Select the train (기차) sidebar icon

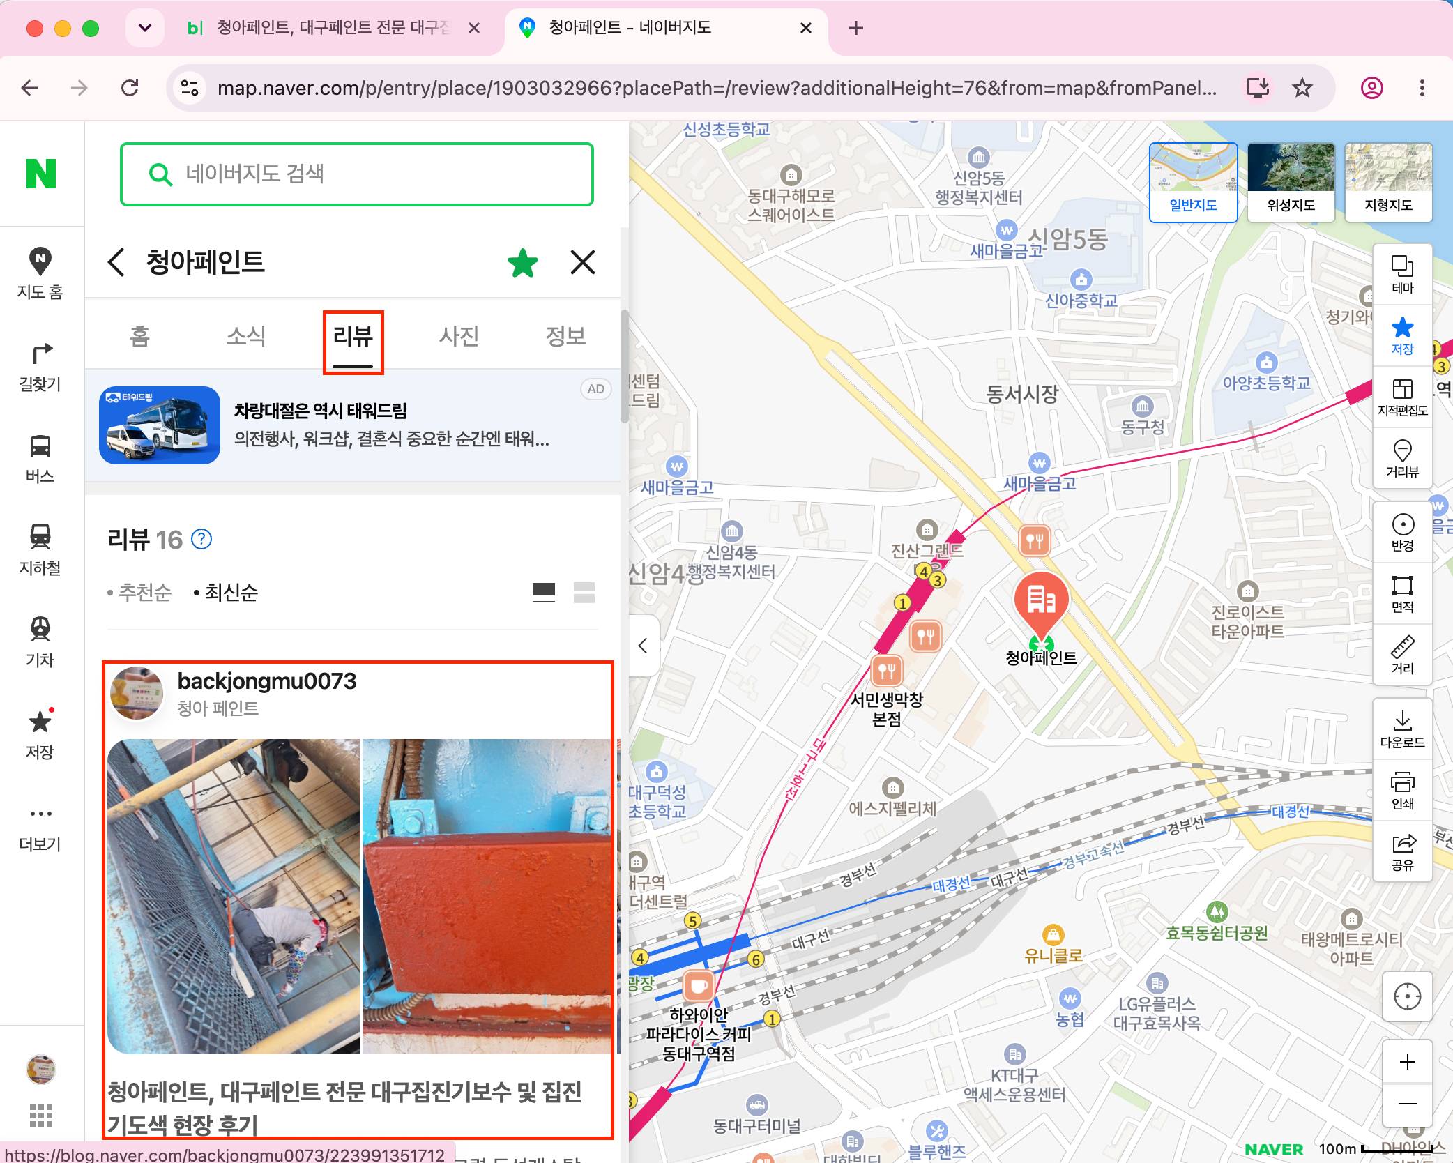tap(40, 643)
